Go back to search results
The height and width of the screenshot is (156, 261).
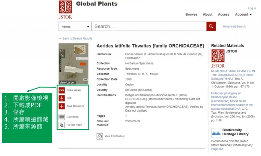click(x=75, y=38)
